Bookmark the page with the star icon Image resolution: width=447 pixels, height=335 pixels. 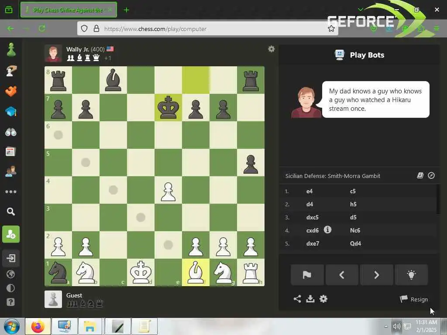(331, 28)
